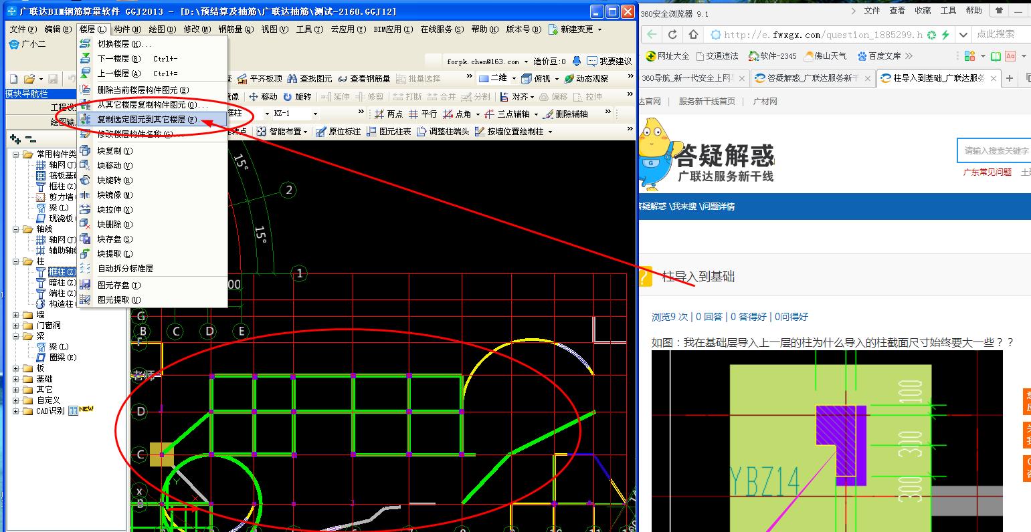
Task: Choose 块镜像 menu entry
Action: 153,195
